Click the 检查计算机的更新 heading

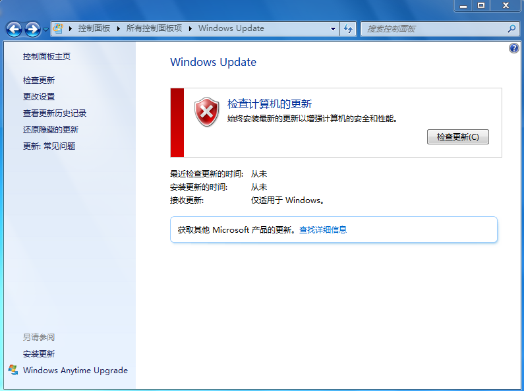click(x=270, y=104)
